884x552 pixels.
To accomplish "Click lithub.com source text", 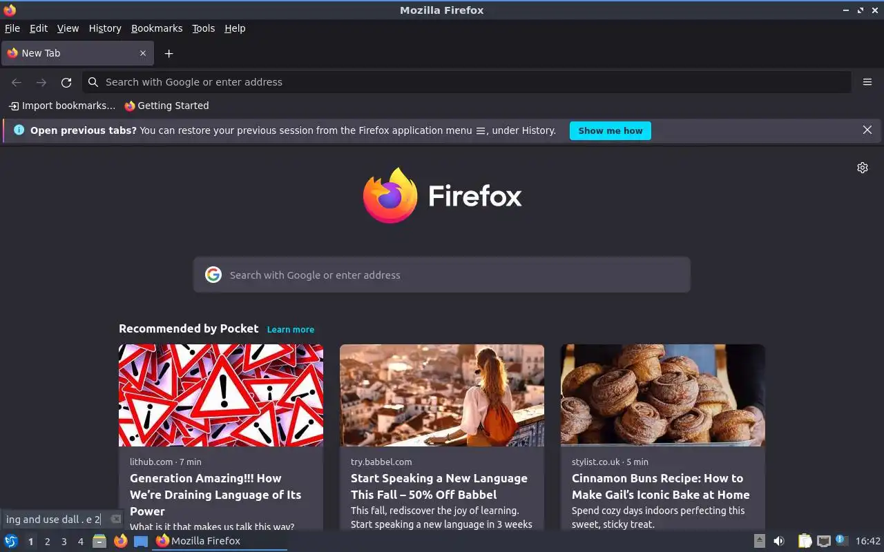I will click(151, 462).
